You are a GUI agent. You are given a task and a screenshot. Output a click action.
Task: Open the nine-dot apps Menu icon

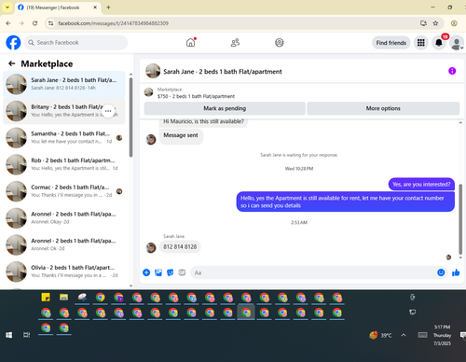coord(421,43)
